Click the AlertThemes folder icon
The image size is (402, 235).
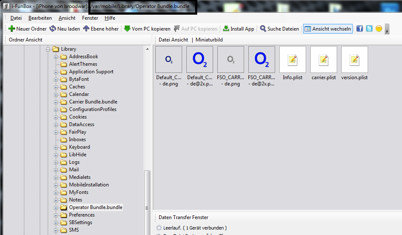[64, 64]
